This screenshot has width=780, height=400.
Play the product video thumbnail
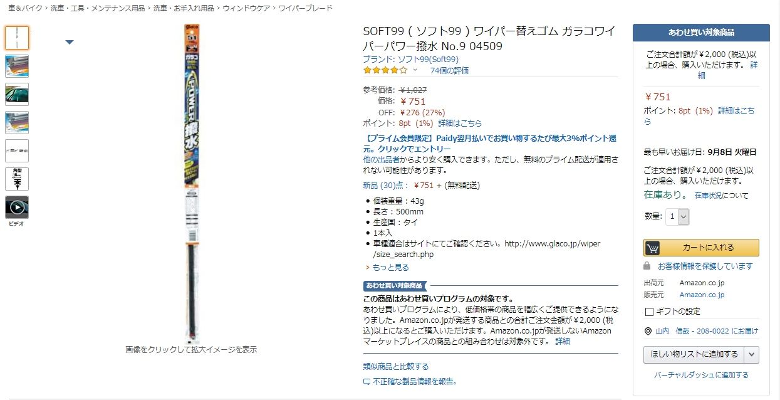click(x=17, y=207)
